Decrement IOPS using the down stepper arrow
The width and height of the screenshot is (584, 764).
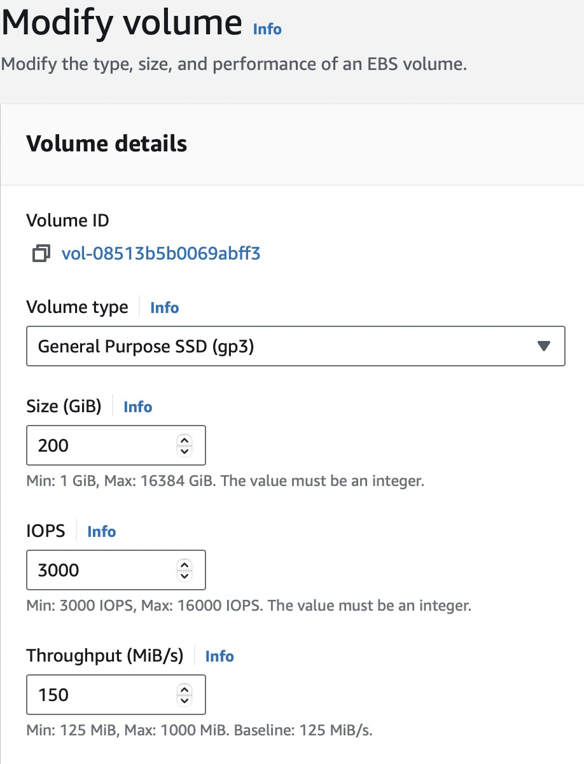click(184, 576)
